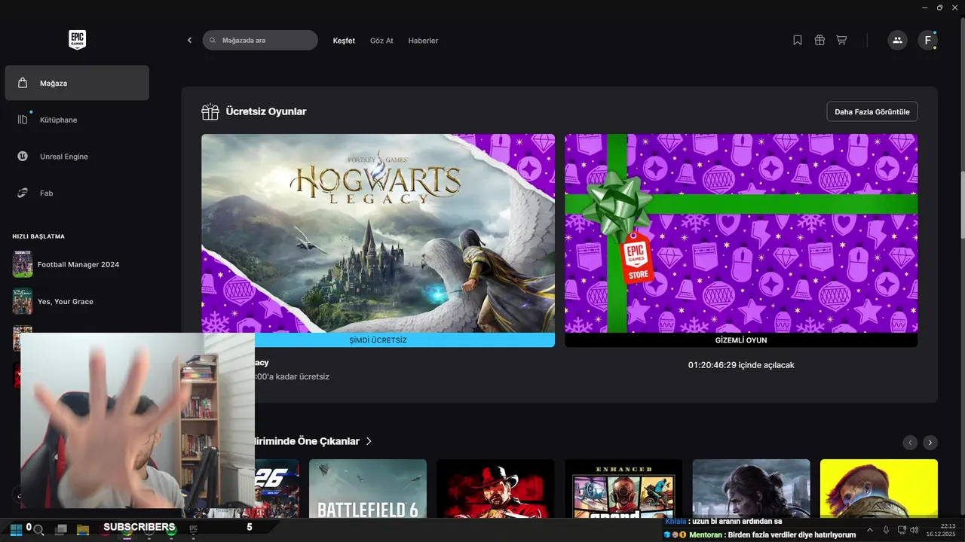Click the Football Manager 2024 cover thumbnail
The width and height of the screenshot is (965, 542).
pos(23,264)
